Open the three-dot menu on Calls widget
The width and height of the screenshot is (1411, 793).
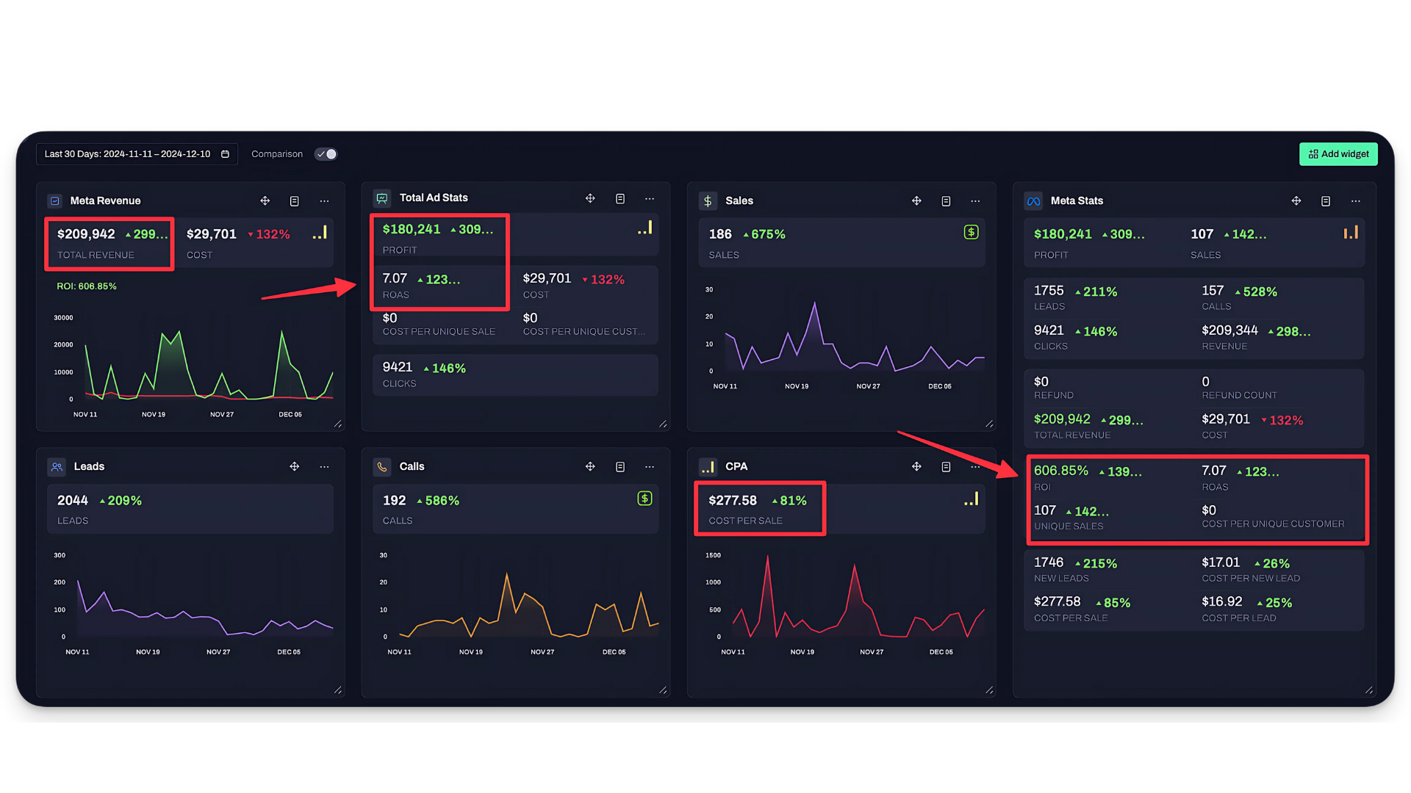point(650,467)
